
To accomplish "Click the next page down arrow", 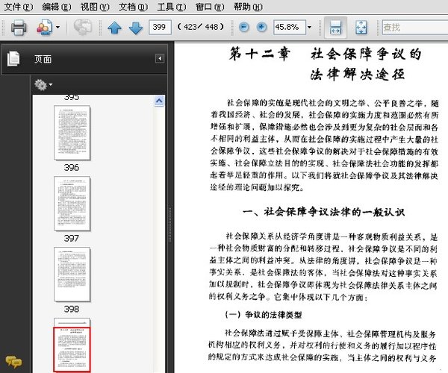I will click(135, 28).
